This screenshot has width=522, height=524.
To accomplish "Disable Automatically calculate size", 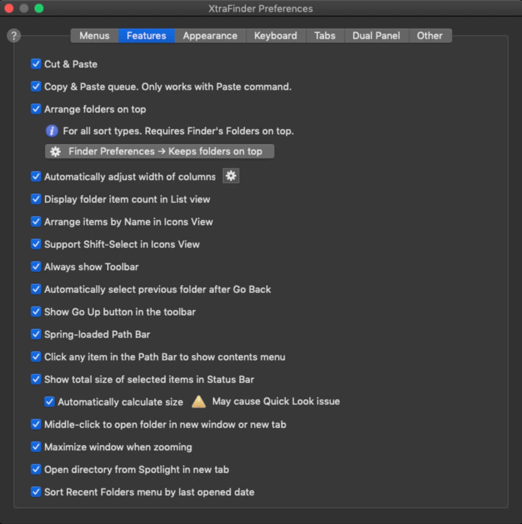I will click(49, 402).
